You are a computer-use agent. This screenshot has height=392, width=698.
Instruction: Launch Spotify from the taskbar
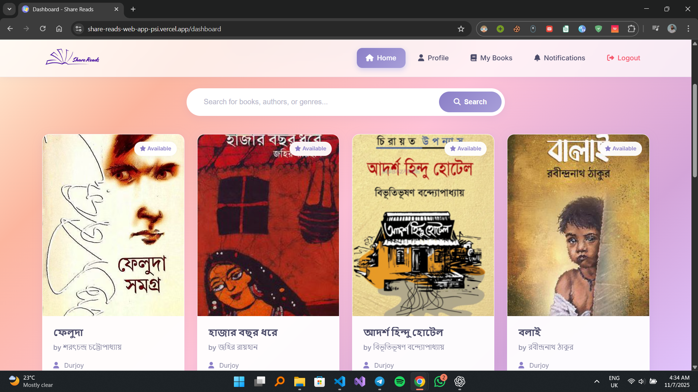coord(399,382)
